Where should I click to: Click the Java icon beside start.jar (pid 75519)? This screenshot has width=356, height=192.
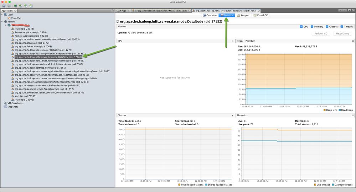[x=12, y=96]
